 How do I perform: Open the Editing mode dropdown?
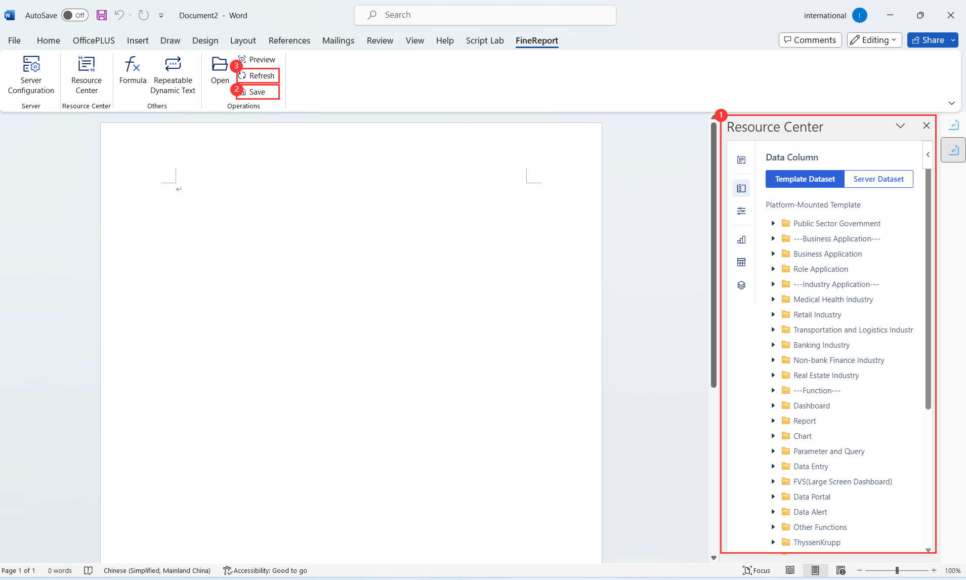pyautogui.click(x=874, y=40)
